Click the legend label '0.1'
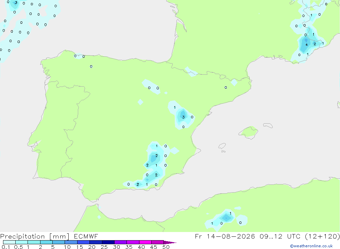 (x=6, y=247)
